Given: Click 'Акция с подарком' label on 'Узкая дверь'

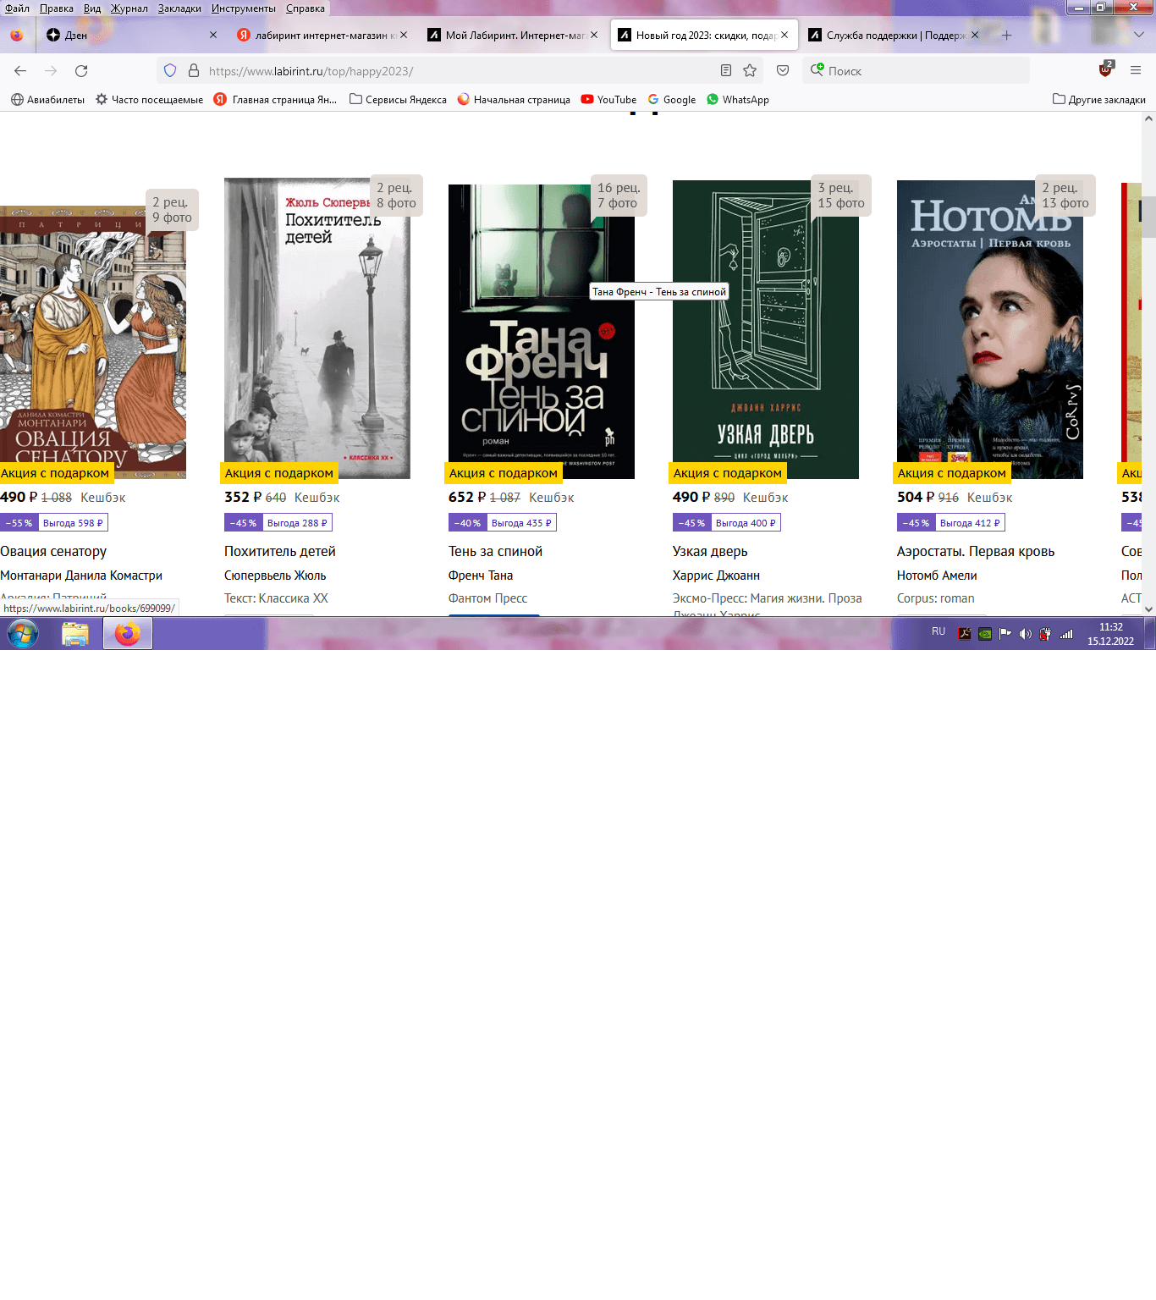Looking at the screenshot, I should (x=728, y=473).
